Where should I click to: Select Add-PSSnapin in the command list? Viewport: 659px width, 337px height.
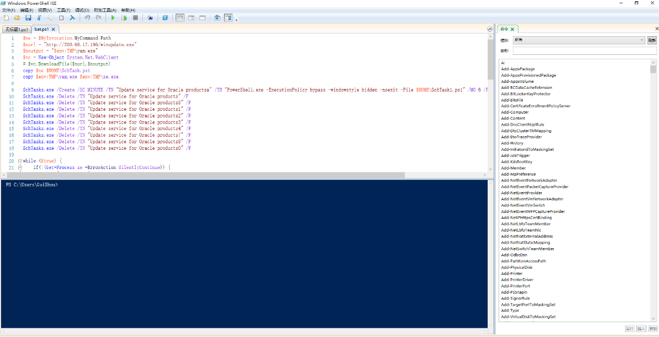click(514, 292)
